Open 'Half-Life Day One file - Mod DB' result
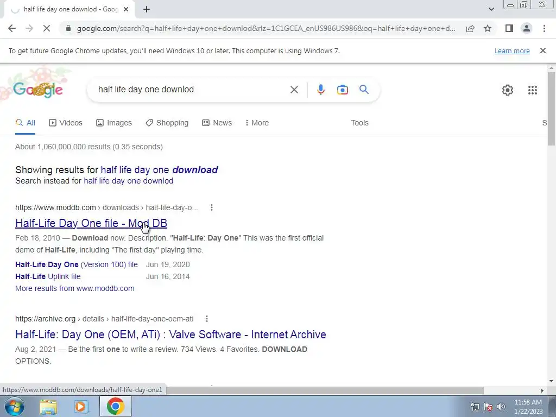 click(x=91, y=223)
